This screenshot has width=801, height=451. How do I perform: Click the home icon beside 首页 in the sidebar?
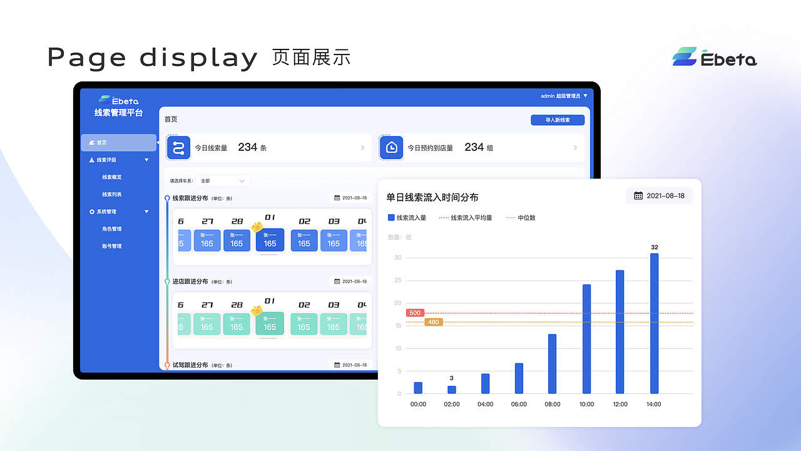pos(91,142)
